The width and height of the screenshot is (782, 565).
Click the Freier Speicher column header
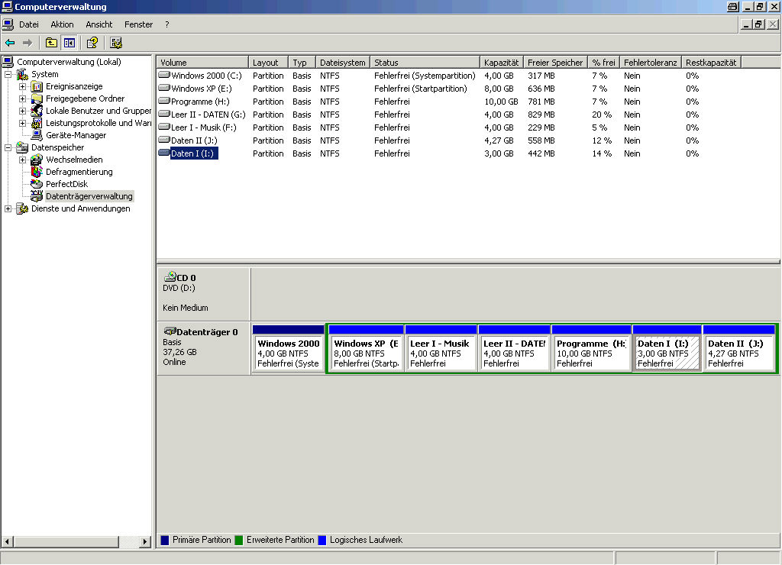pos(554,63)
